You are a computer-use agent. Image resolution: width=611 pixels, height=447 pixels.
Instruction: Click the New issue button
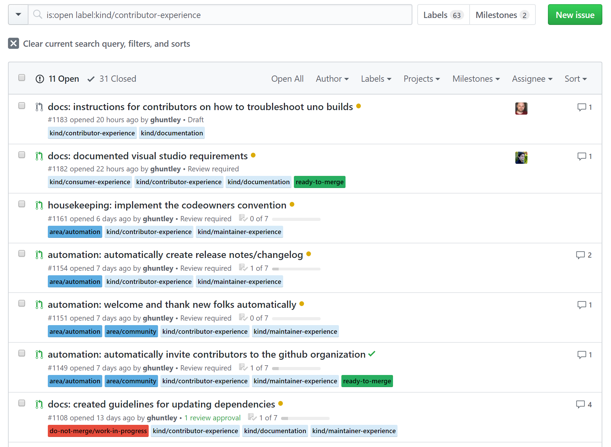[x=575, y=15]
